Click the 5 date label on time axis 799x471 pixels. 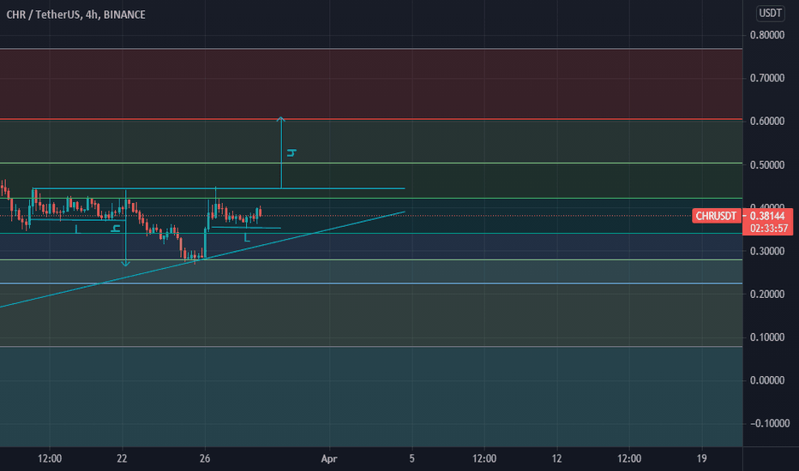click(x=412, y=459)
